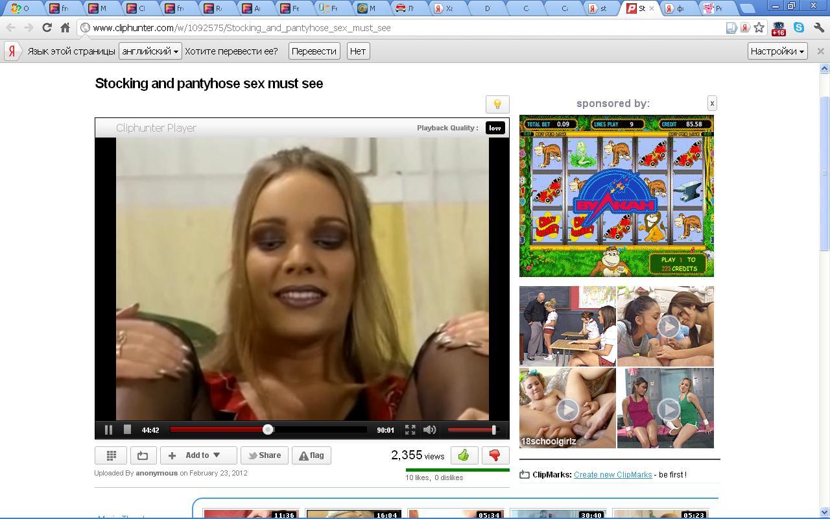Click the grid icon button below the player
This screenshot has width=830, height=519.
click(x=111, y=455)
